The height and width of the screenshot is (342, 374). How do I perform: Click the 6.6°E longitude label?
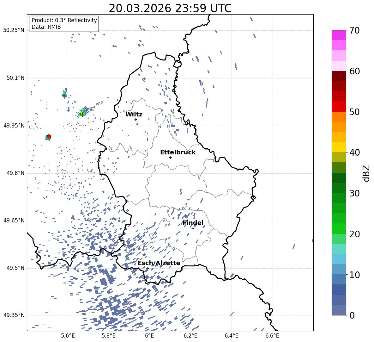tap(272, 336)
